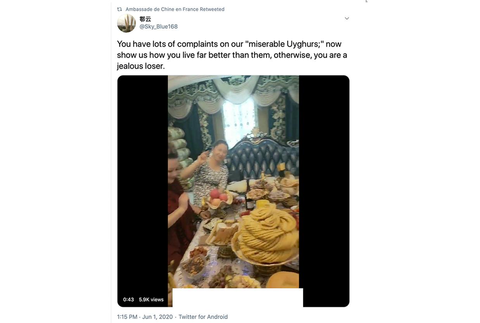Image resolution: width=480 pixels, height=323 pixels.
Task: Select the @Sky_Blue168 handle
Action: 159,26
